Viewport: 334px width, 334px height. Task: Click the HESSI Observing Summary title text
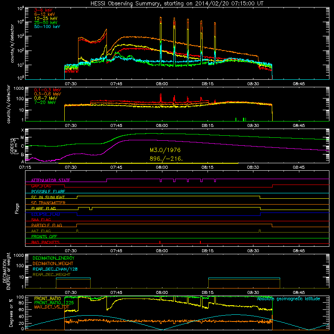(x=177, y=4)
